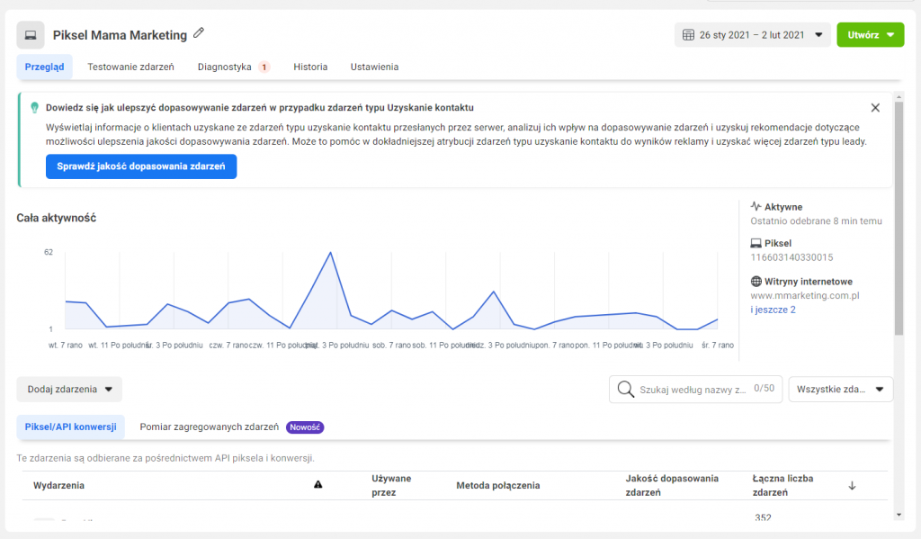Image resolution: width=921 pixels, height=539 pixels.
Task: Open the date range dropdown 26 sty – 2 lut 2021
Action: coord(752,35)
